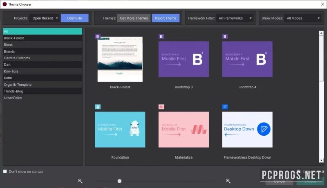This screenshot has width=327, height=188.
Task: Click the Open File button
Action: click(x=75, y=18)
